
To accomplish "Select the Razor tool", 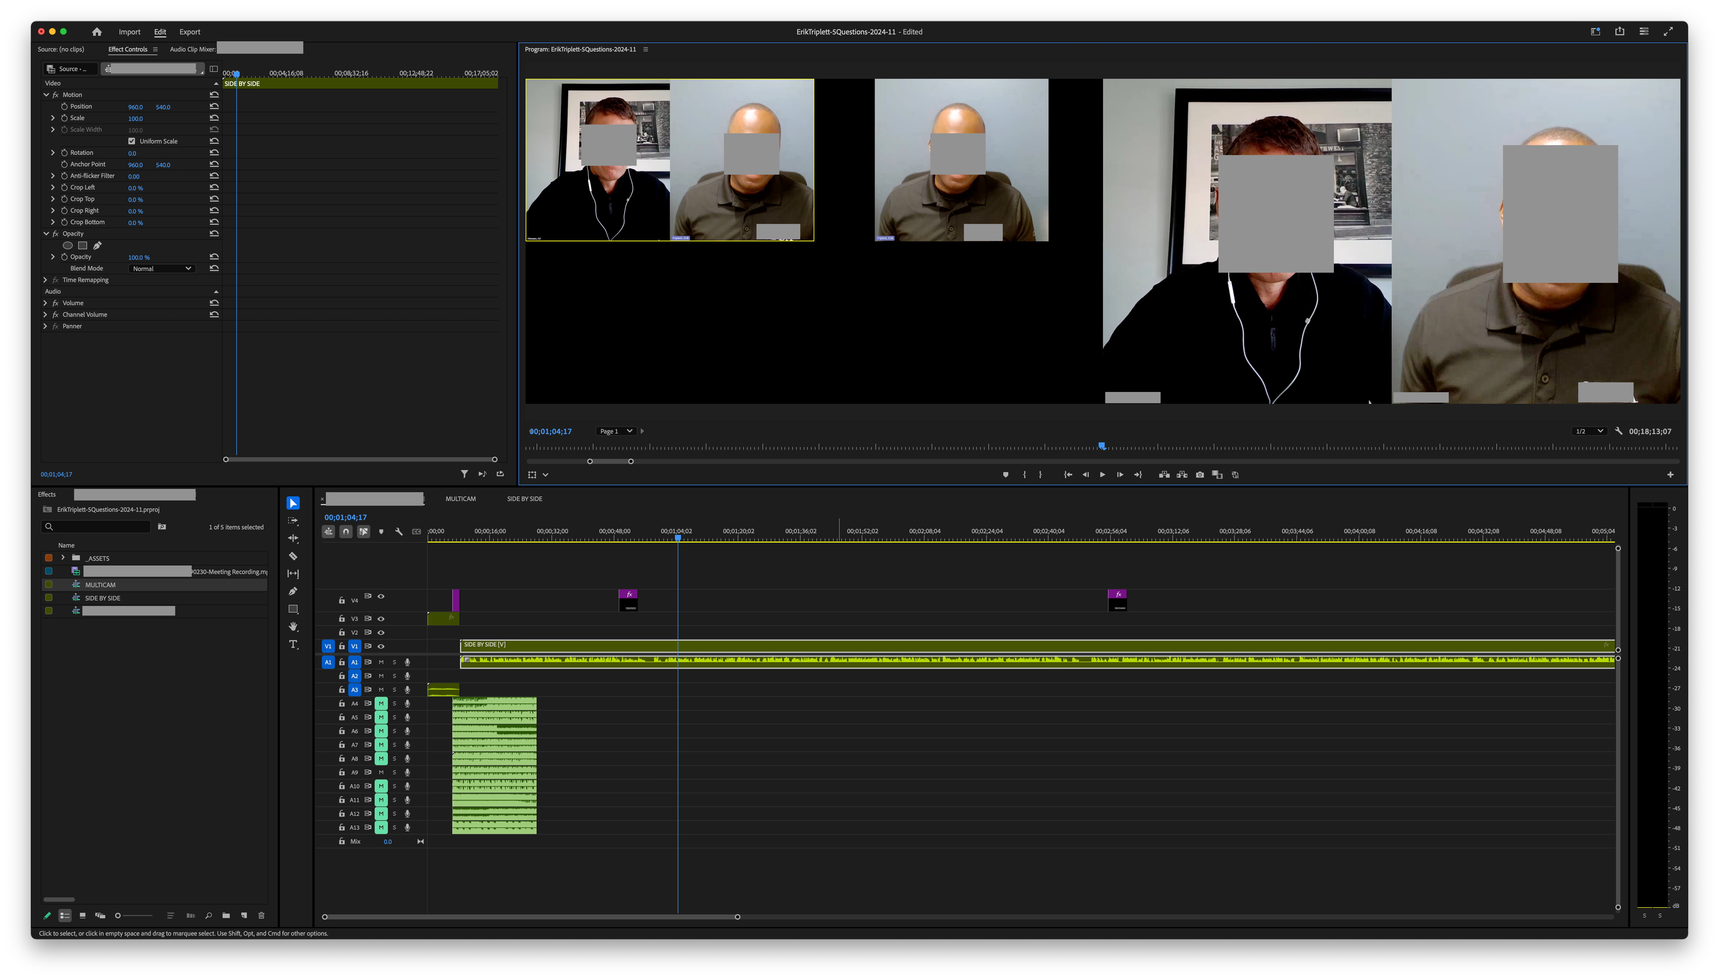I will pos(293,556).
